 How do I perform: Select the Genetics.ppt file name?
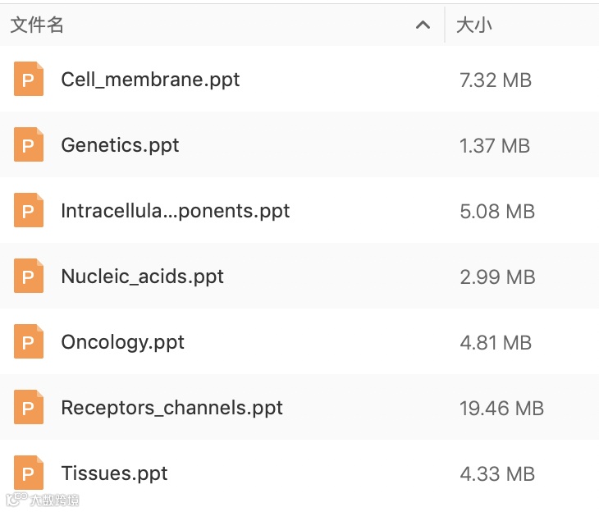point(120,145)
